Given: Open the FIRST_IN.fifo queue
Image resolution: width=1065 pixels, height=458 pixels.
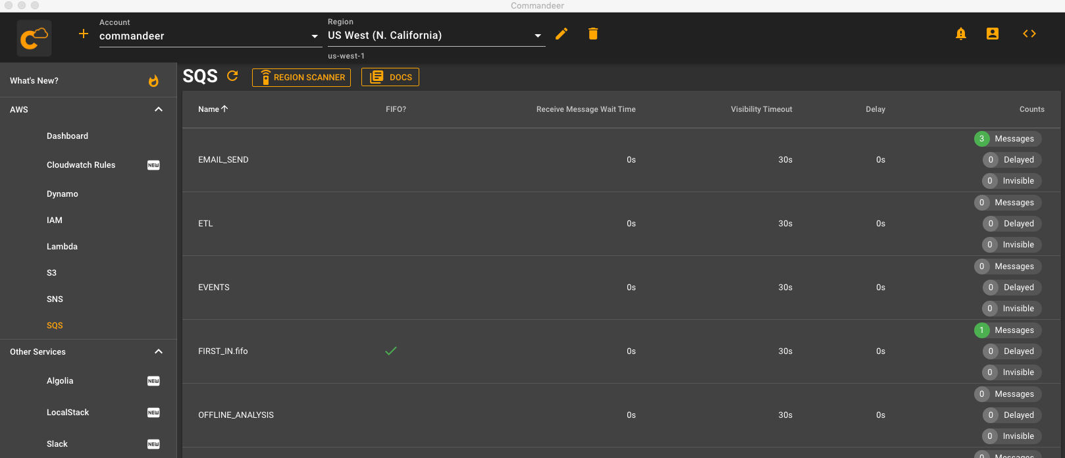Looking at the screenshot, I should coord(223,351).
